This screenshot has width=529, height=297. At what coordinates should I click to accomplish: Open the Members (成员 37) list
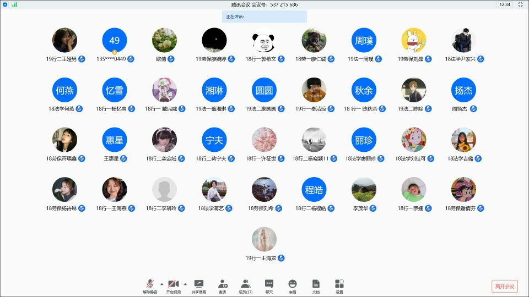(x=246, y=285)
